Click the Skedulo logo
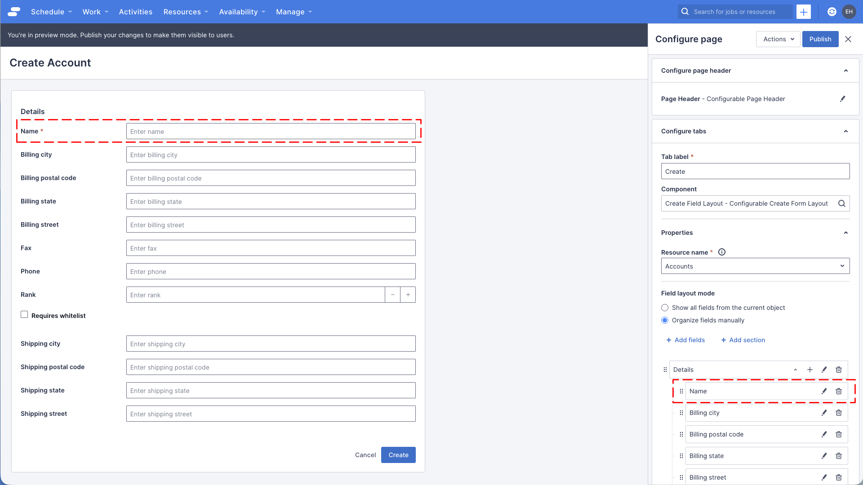The image size is (863, 485). coord(13,12)
